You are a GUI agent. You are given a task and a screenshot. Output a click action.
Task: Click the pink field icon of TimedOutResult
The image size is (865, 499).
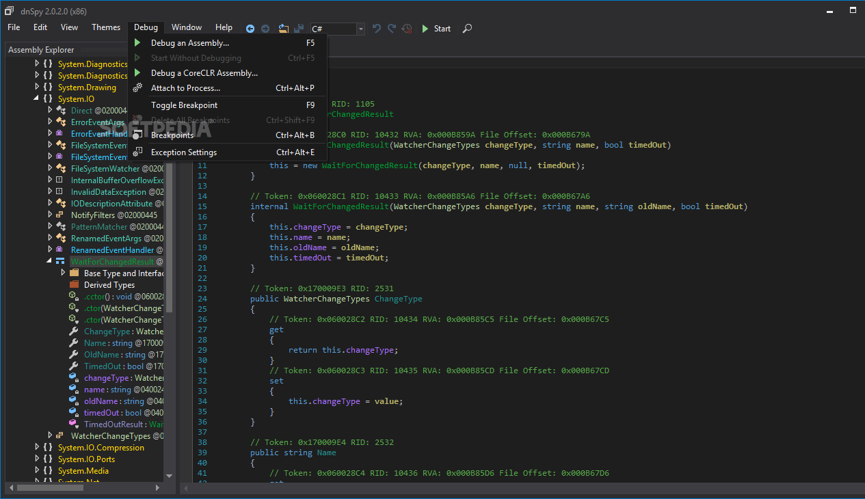(x=74, y=424)
